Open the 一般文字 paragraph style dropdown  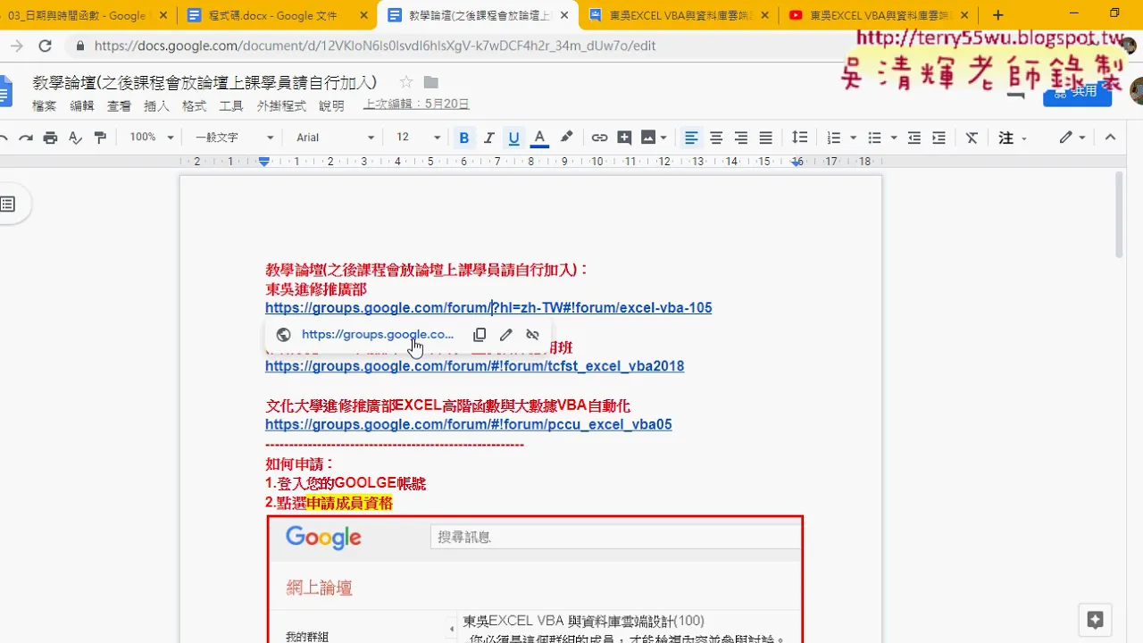click(x=235, y=138)
